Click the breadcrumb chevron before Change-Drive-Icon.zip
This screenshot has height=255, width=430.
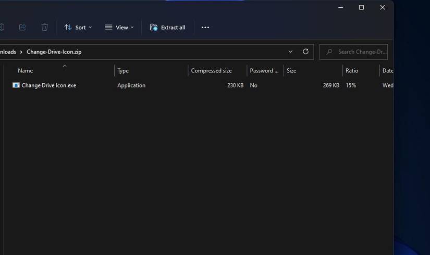pos(21,52)
